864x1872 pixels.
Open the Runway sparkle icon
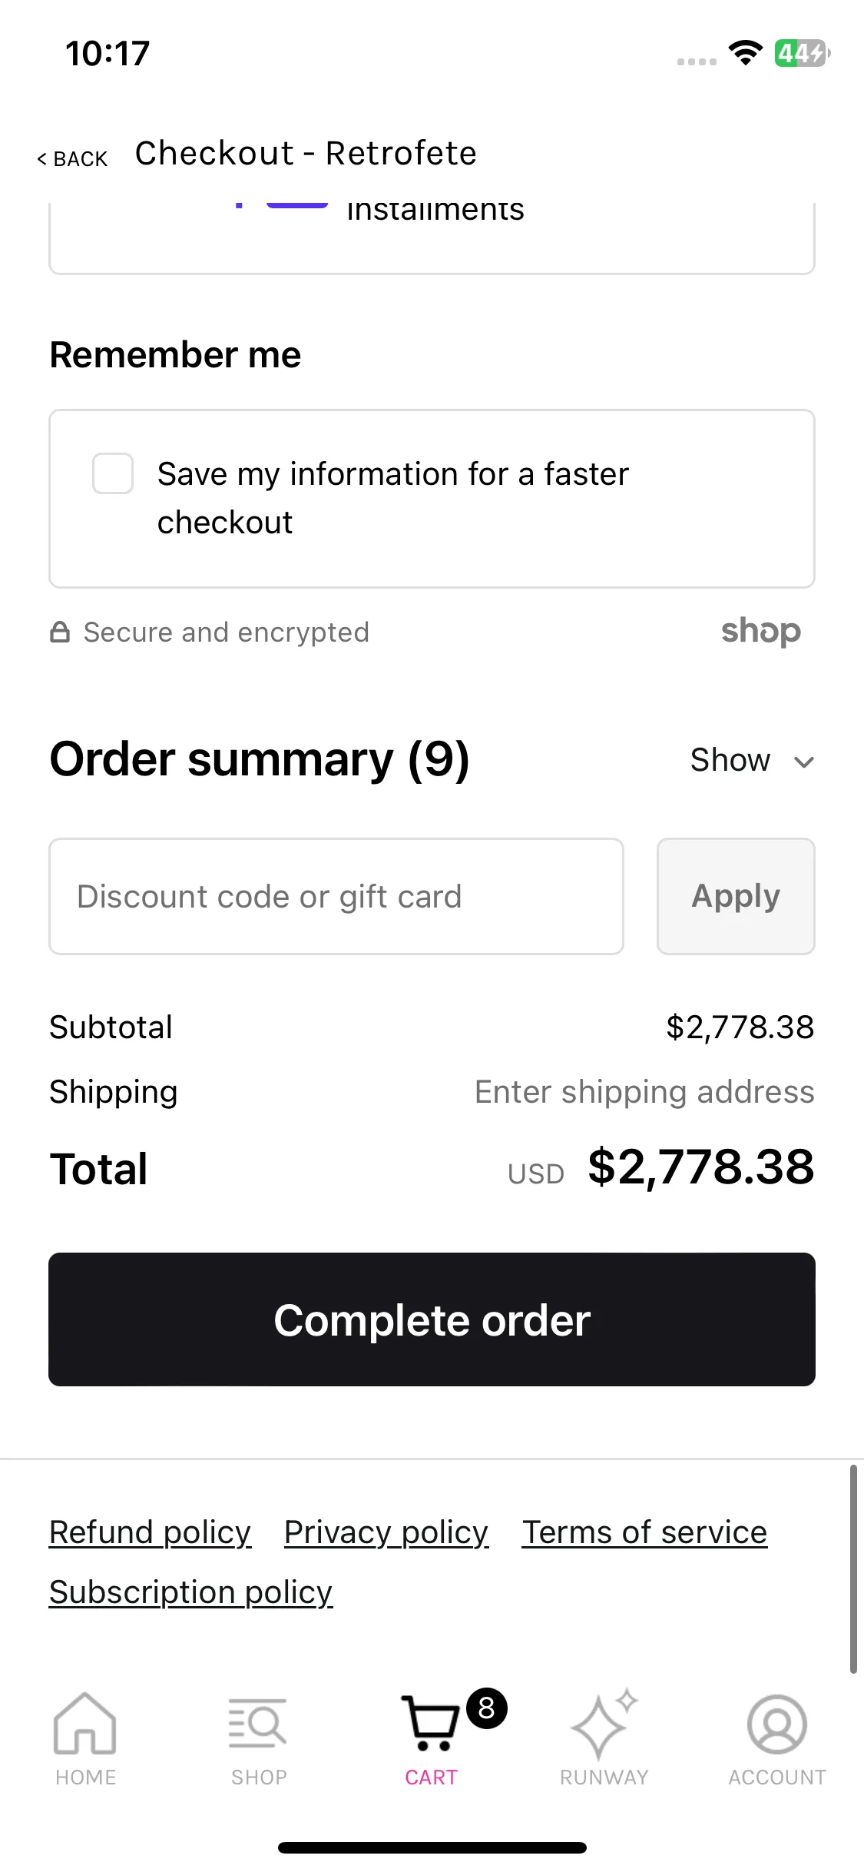(604, 1724)
